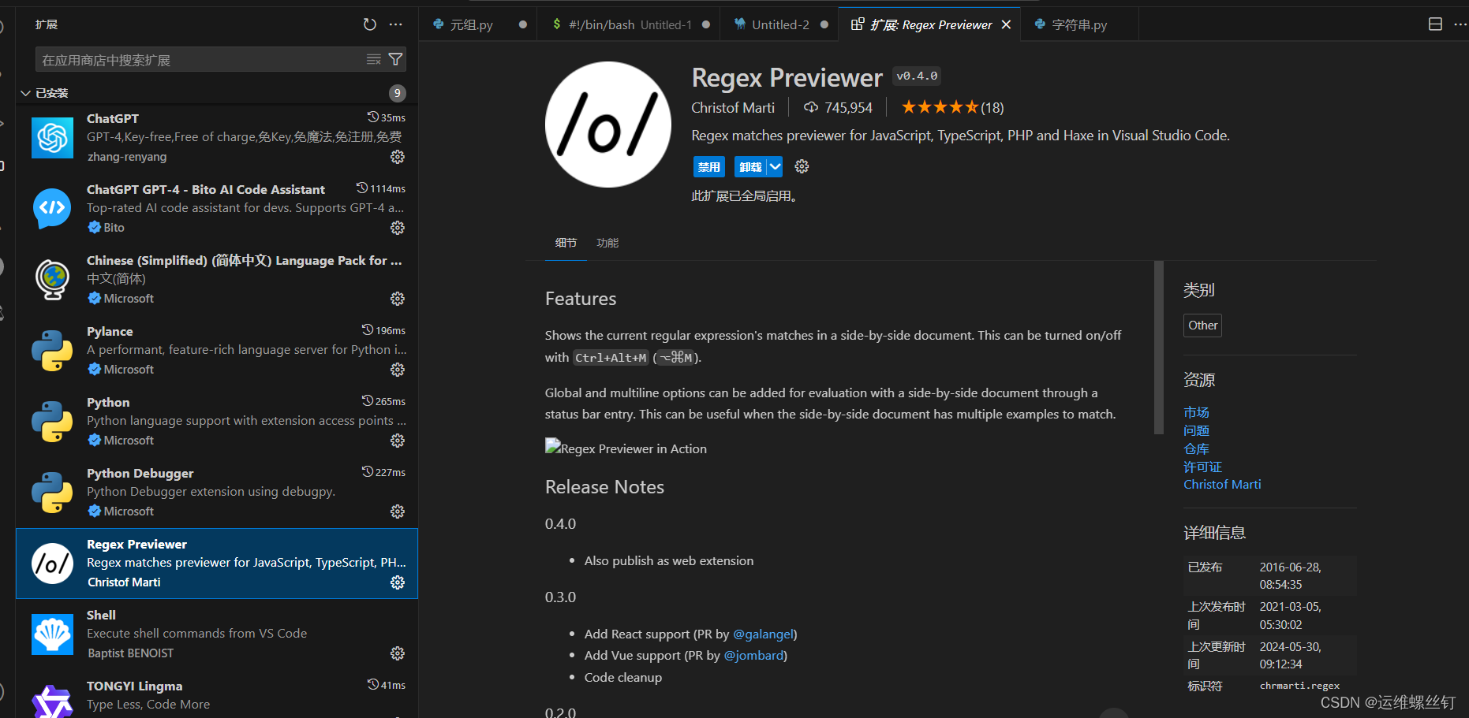Open manage gear for ChatGPT extension
The height and width of the screenshot is (718, 1469).
click(398, 157)
